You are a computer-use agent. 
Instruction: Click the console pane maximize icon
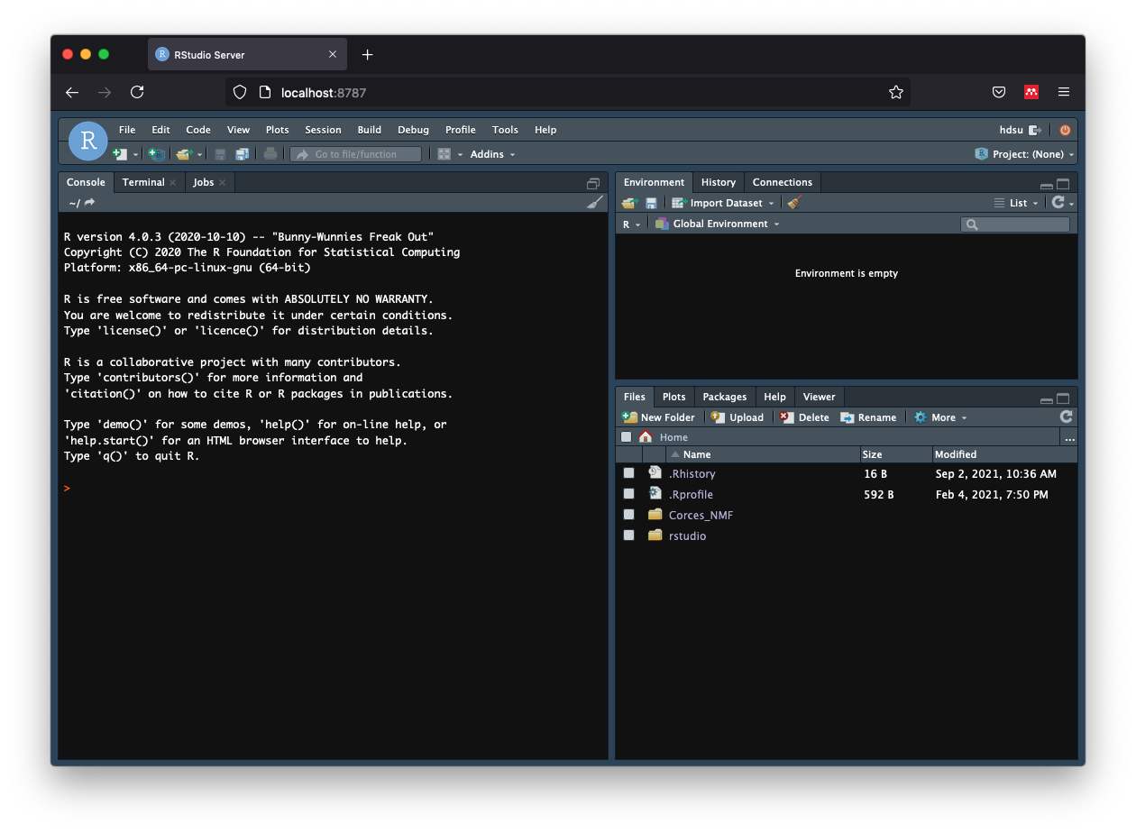pos(592,183)
